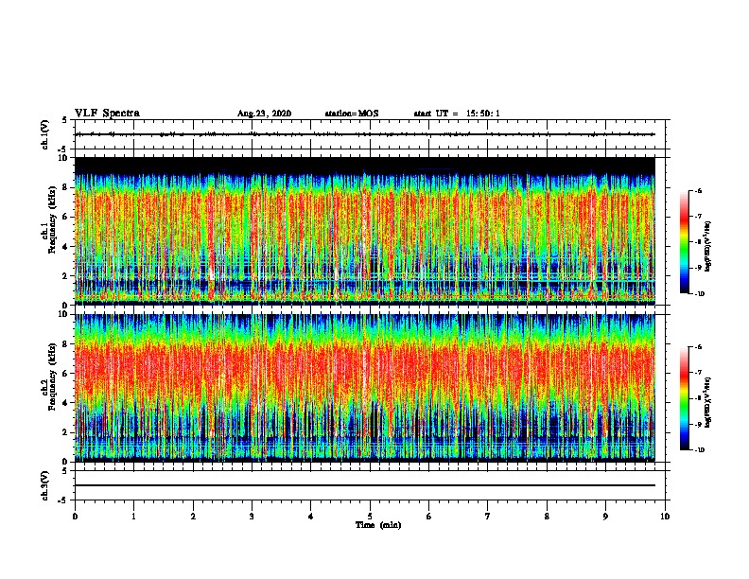
Task: Click the '1' tick on the time axis
Action: 134,517
